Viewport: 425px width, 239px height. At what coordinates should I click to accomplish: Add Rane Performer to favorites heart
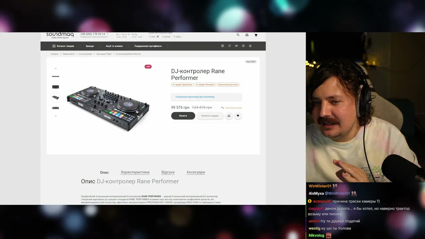[x=238, y=116]
